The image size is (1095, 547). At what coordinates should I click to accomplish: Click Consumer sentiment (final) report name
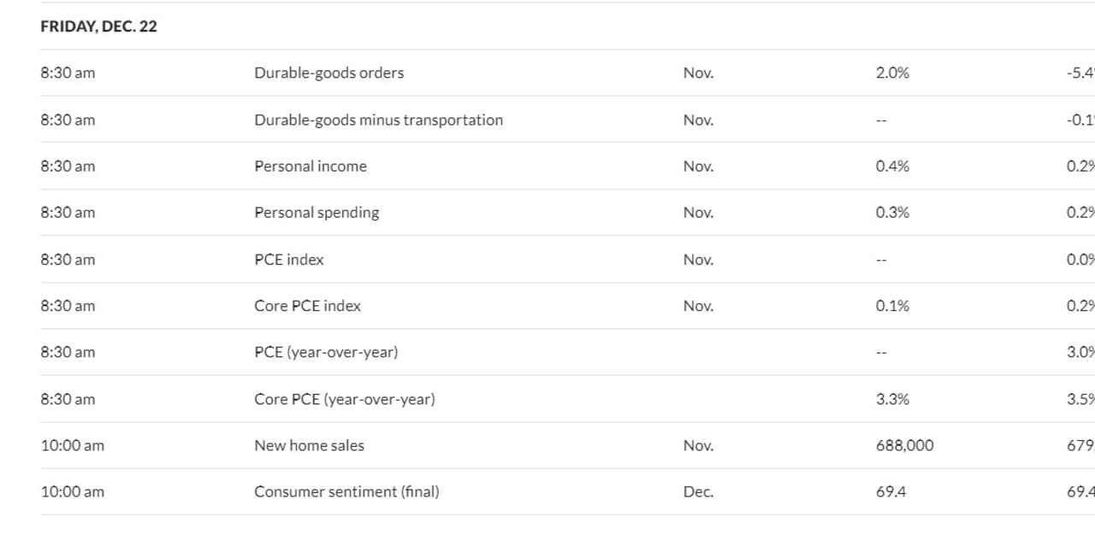tap(346, 491)
